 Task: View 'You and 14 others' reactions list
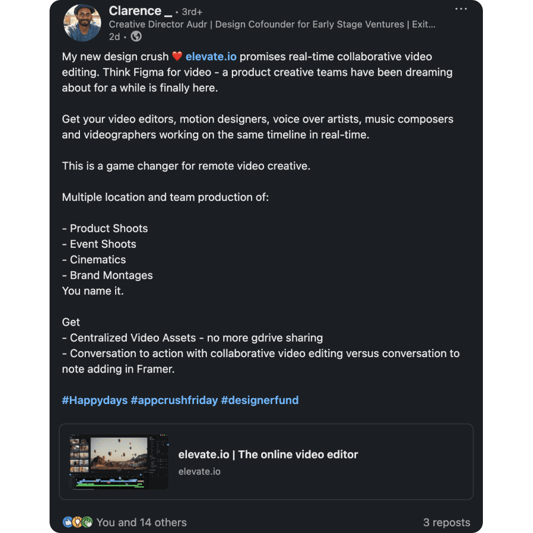(141, 522)
